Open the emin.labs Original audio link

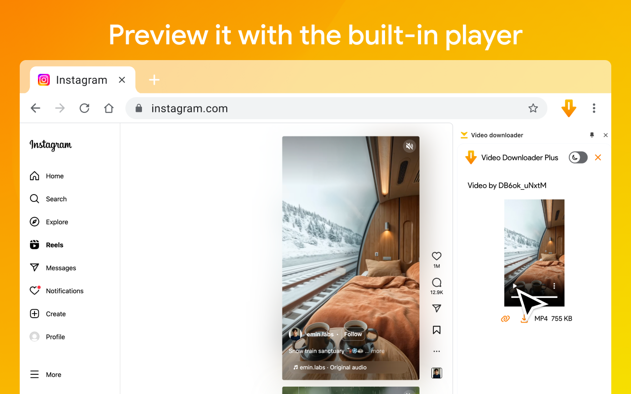pyautogui.click(x=330, y=367)
